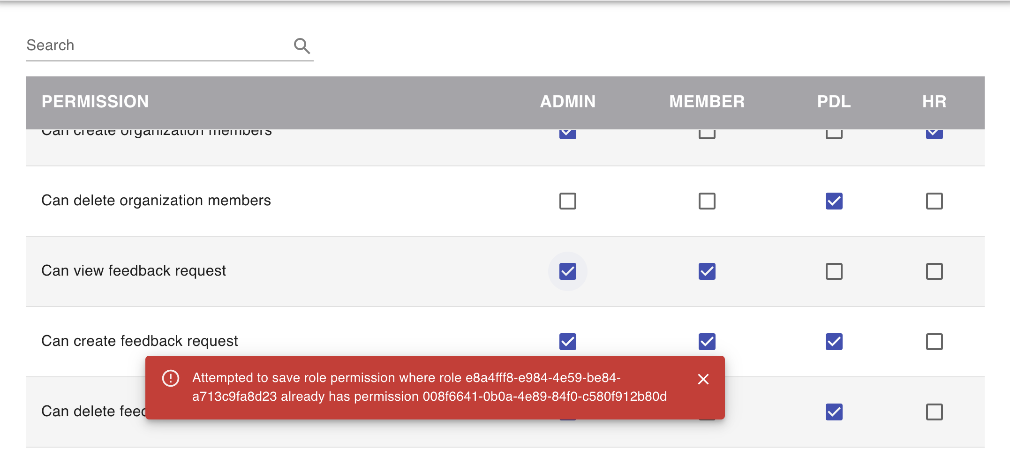
Task: Click the error alert icon in the red toast
Action: point(171,379)
